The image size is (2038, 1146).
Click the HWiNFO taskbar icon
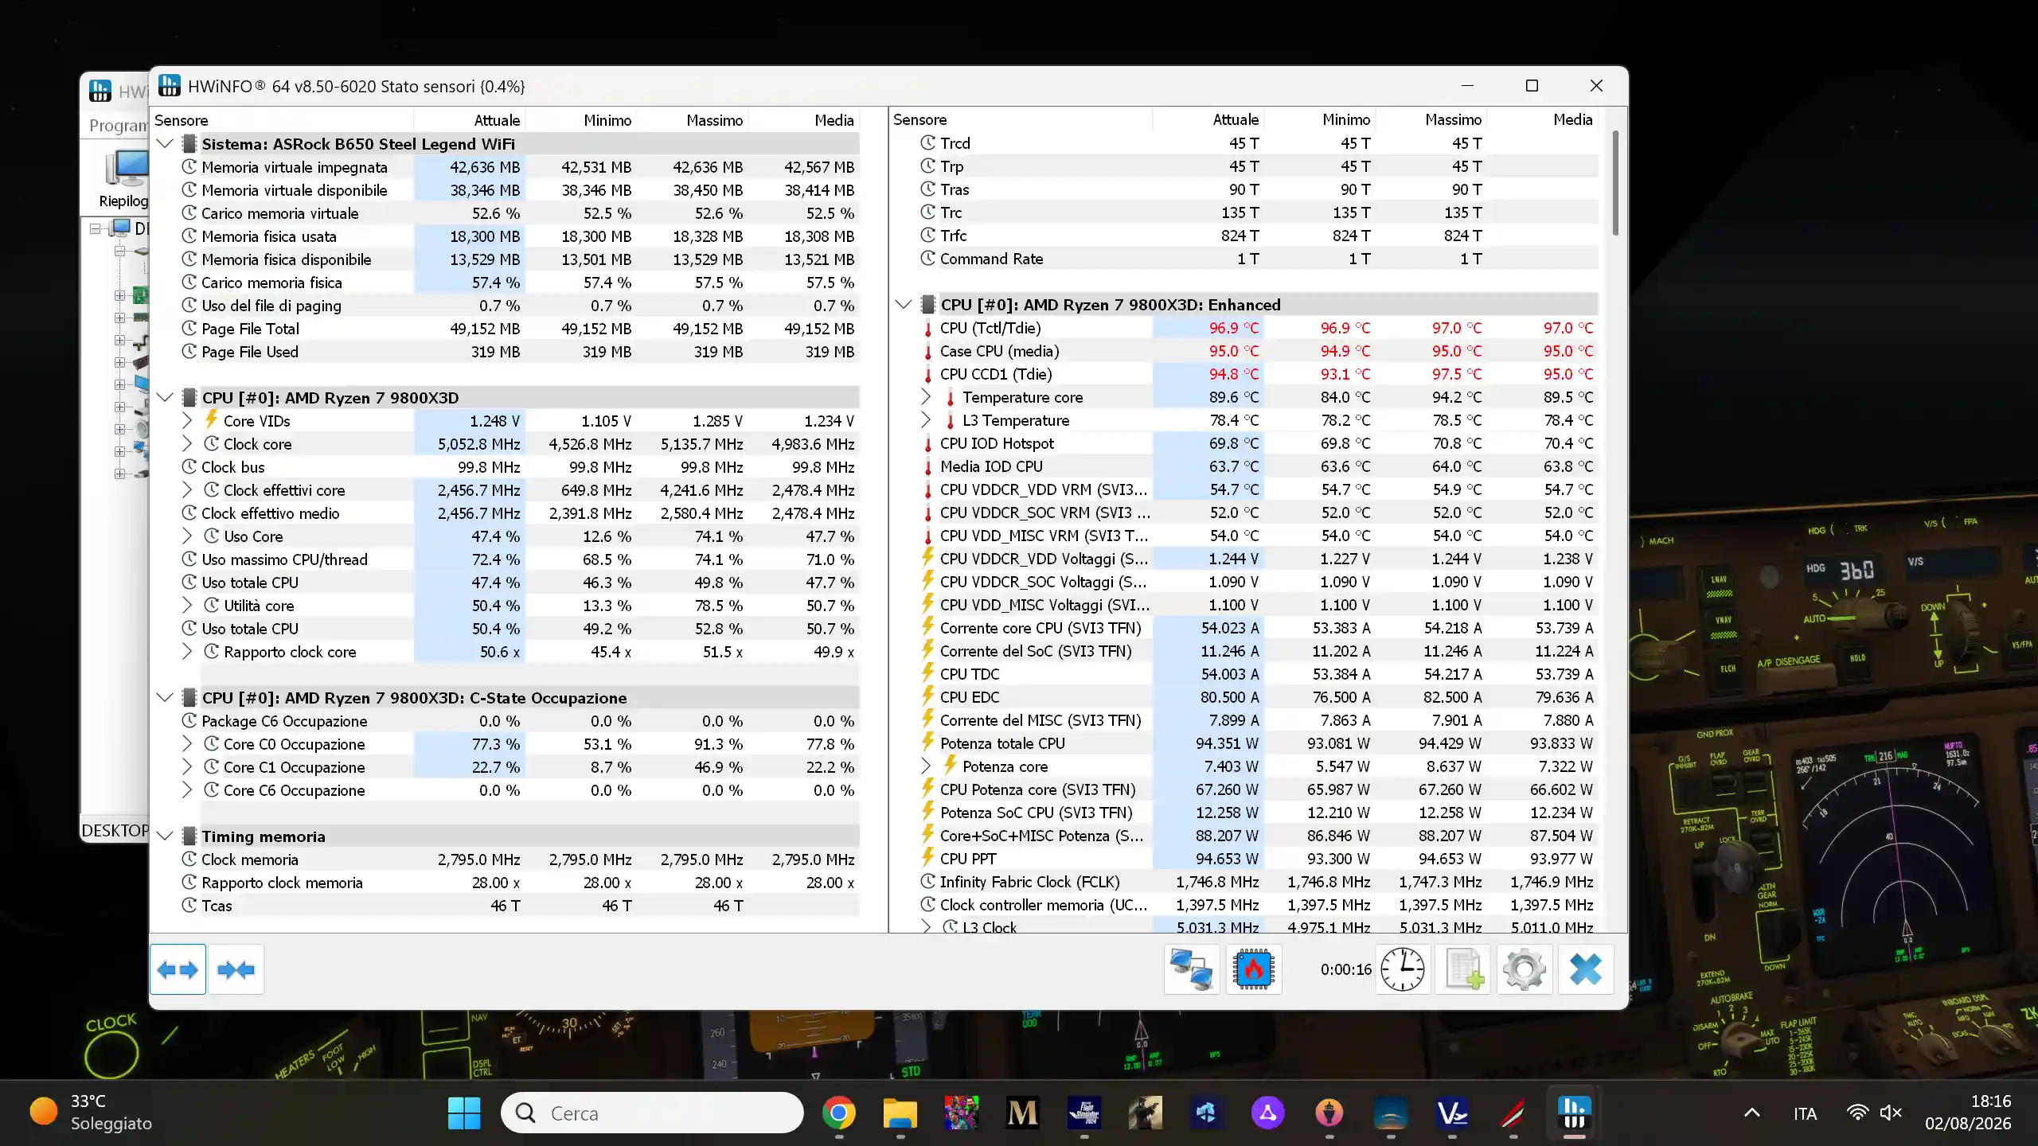1575,1113
